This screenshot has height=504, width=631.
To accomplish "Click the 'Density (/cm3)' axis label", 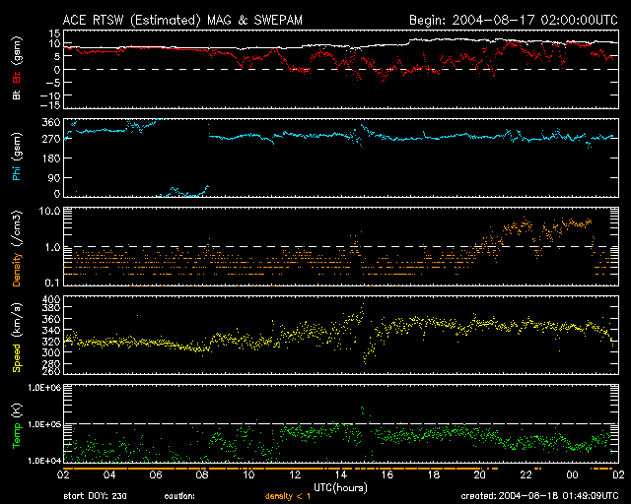I will click(17, 248).
